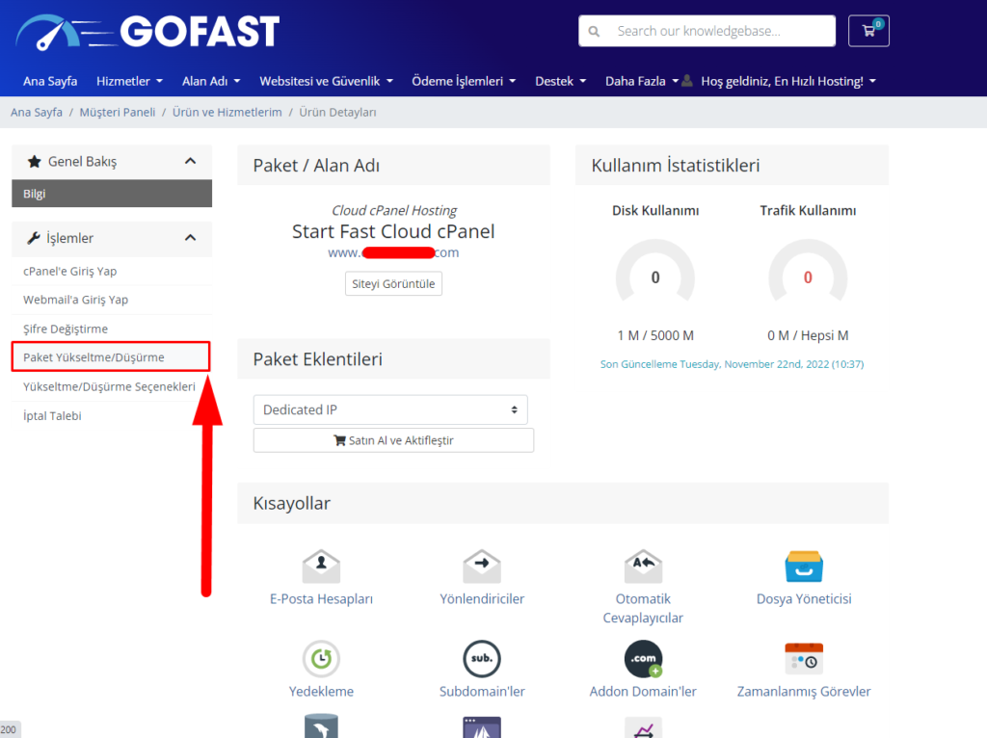Open the E-Posta Hesapları shortcut icon
This screenshot has height=738, width=987.
[321, 566]
